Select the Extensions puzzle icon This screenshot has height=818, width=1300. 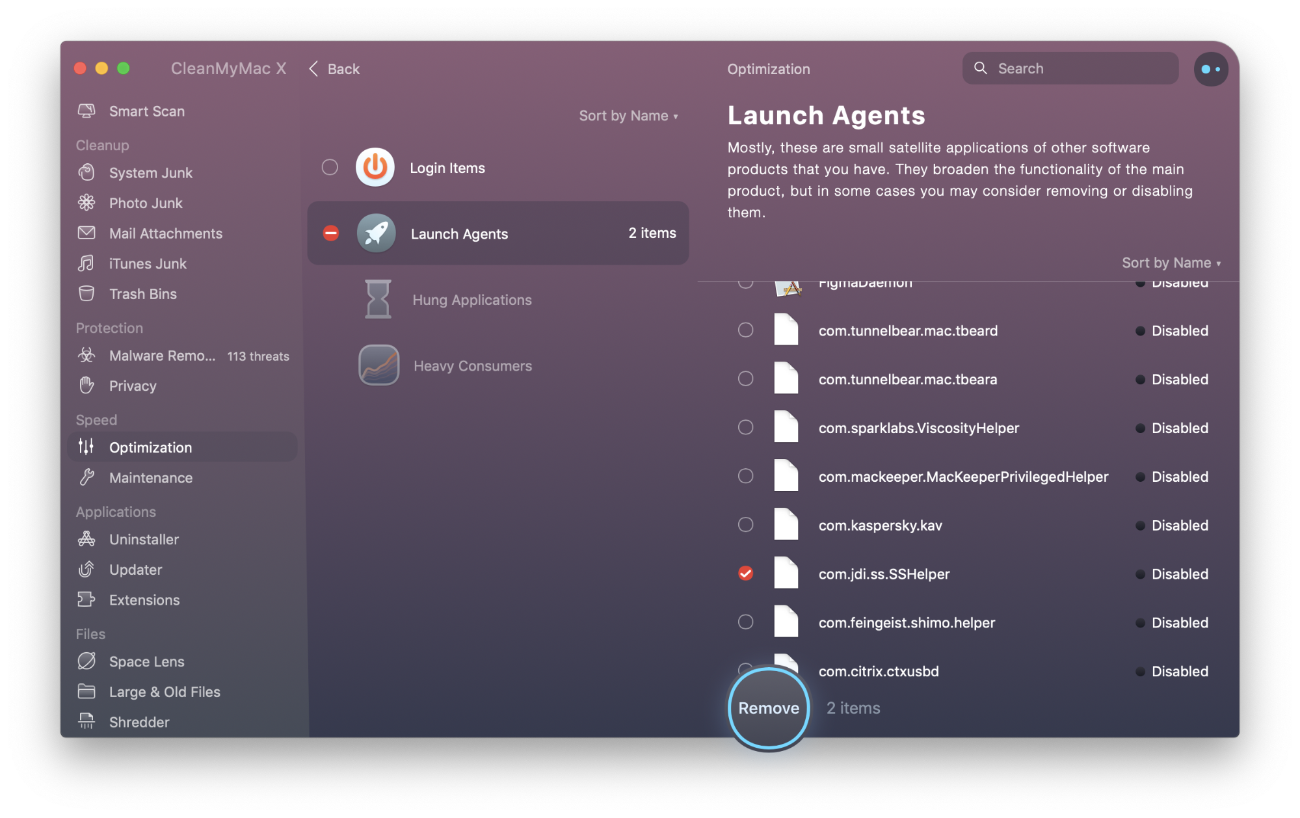(x=86, y=600)
